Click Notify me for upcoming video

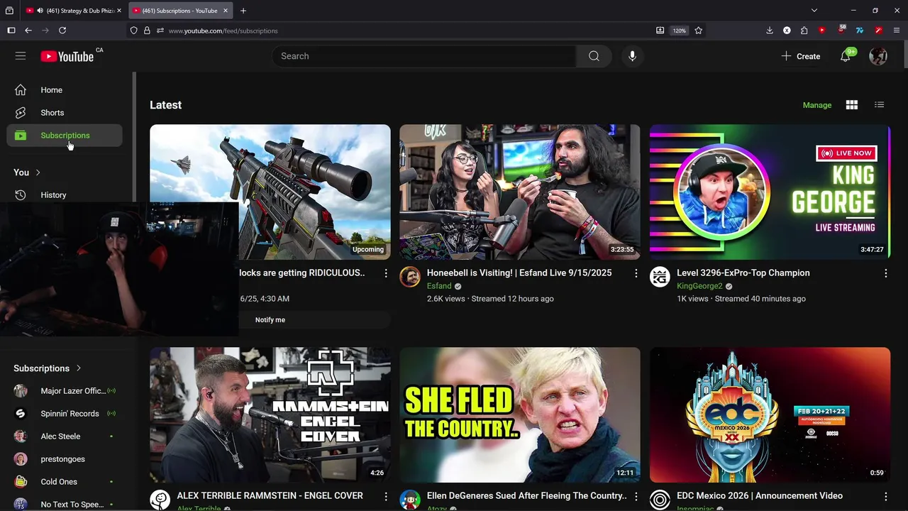click(x=270, y=320)
